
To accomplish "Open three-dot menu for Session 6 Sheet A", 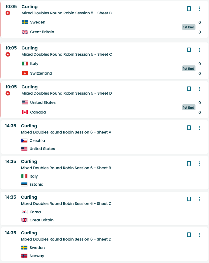I will pos(200,128).
